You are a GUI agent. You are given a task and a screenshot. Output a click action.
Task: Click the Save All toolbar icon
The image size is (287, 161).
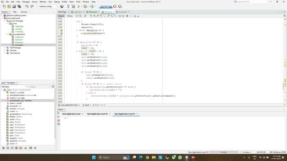click(19, 6)
